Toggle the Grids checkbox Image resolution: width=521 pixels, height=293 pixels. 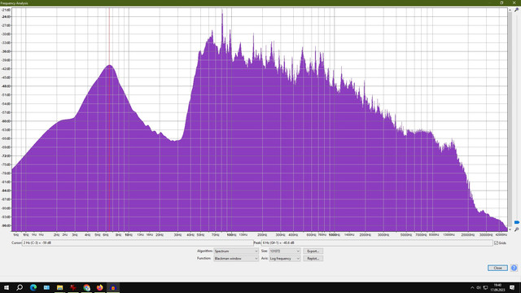[x=496, y=243]
